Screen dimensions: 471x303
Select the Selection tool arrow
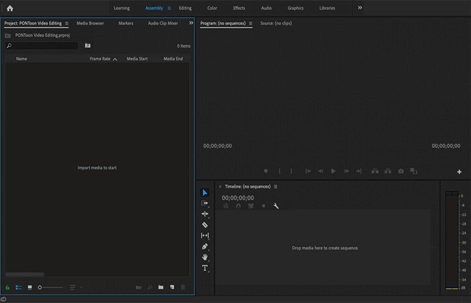(x=205, y=193)
